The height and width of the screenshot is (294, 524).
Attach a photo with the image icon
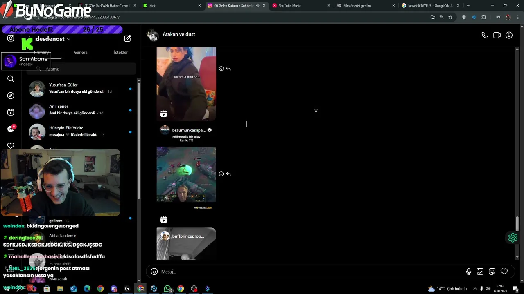(x=480, y=272)
